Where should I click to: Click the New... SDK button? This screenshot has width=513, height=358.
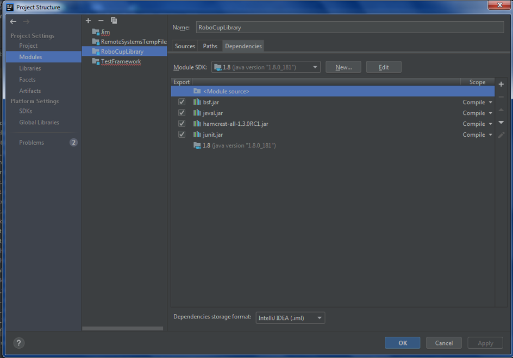click(x=343, y=67)
